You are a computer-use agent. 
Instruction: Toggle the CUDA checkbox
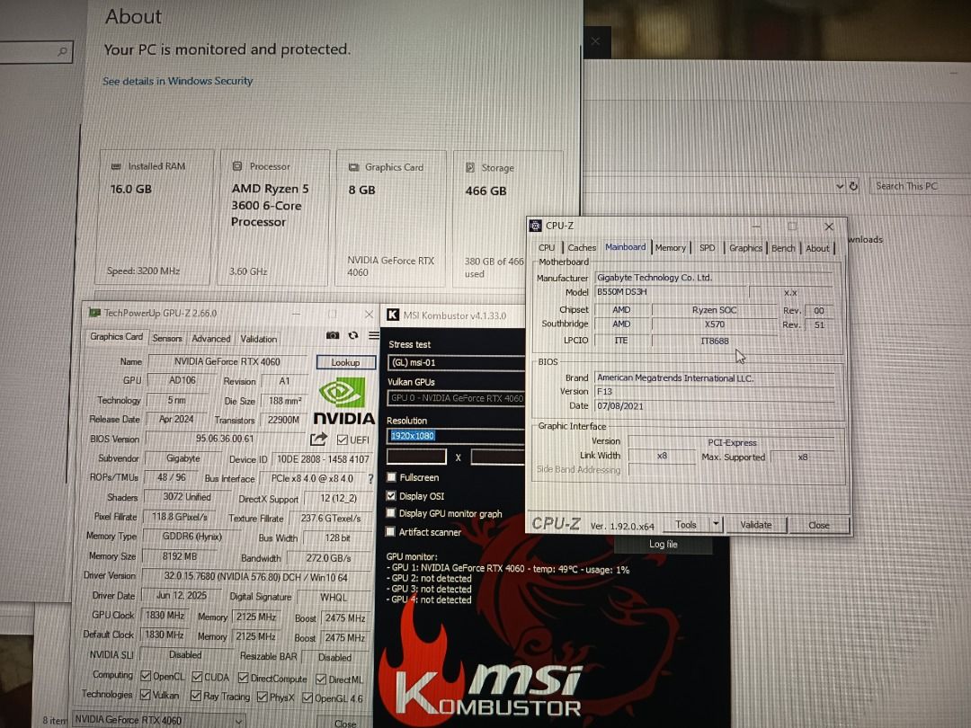(x=197, y=677)
